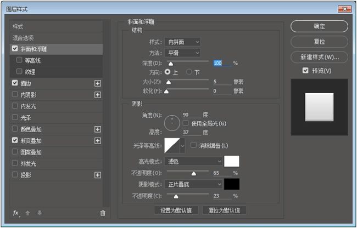Click the 新建样式(W)... button

[319, 57]
